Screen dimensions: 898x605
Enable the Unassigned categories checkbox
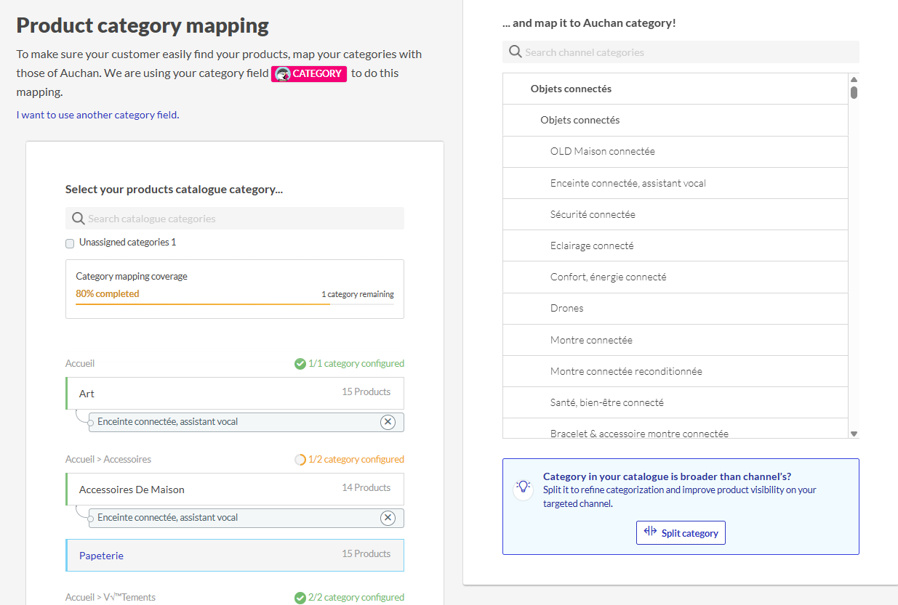coord(70,243)
